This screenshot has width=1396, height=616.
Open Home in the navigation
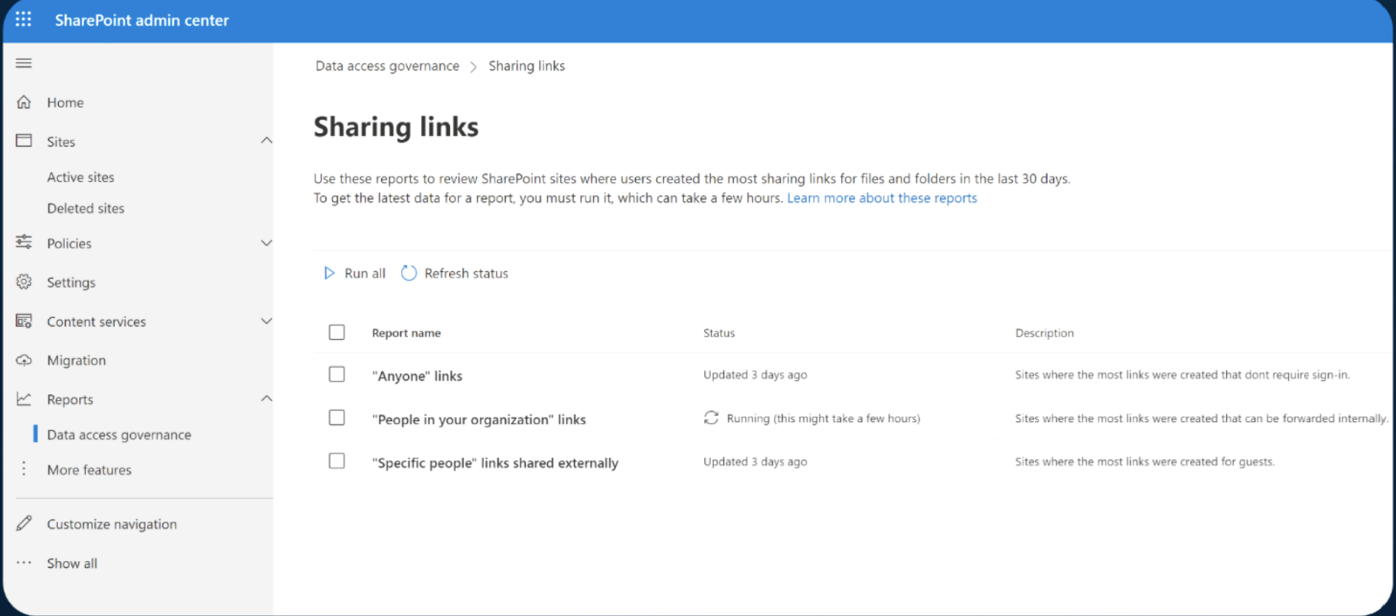(65, 102)
